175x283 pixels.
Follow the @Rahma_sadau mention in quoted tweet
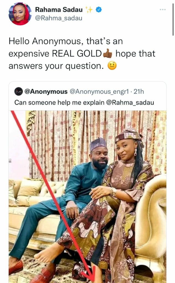(130, 103)
